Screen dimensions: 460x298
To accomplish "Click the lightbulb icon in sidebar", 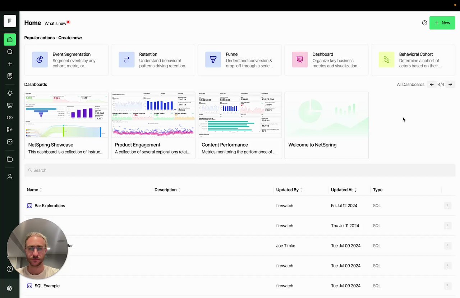I will (x=10, y=93).
